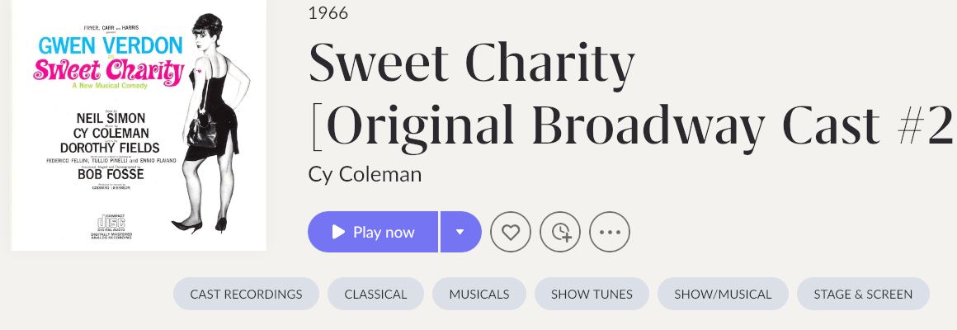The height and width of the screenshot is (330, 957).
Task: Pick the Stage & Screen tag
Action: [863, 294]
